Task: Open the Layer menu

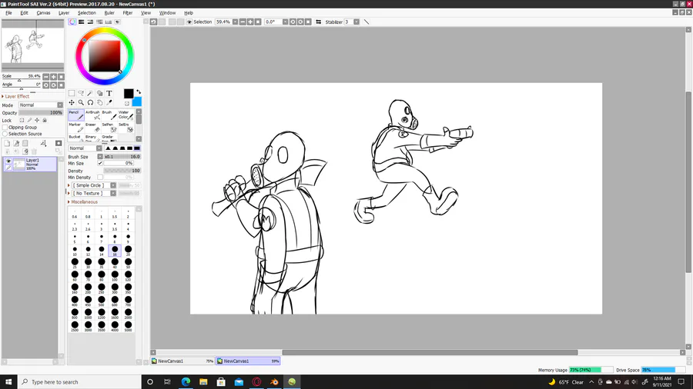Action: (64, 13)
